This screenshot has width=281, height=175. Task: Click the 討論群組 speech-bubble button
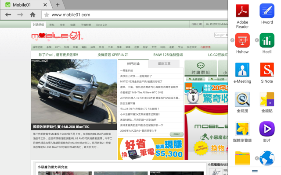201,68
